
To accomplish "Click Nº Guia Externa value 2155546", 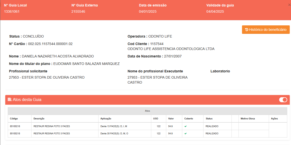I will pyautogui.click(x=78, y=11).
